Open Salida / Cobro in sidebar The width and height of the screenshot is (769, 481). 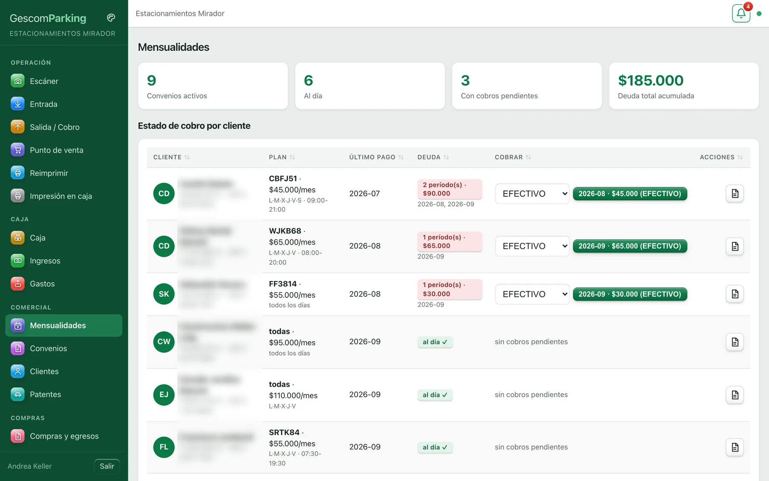tap(64, 127)
